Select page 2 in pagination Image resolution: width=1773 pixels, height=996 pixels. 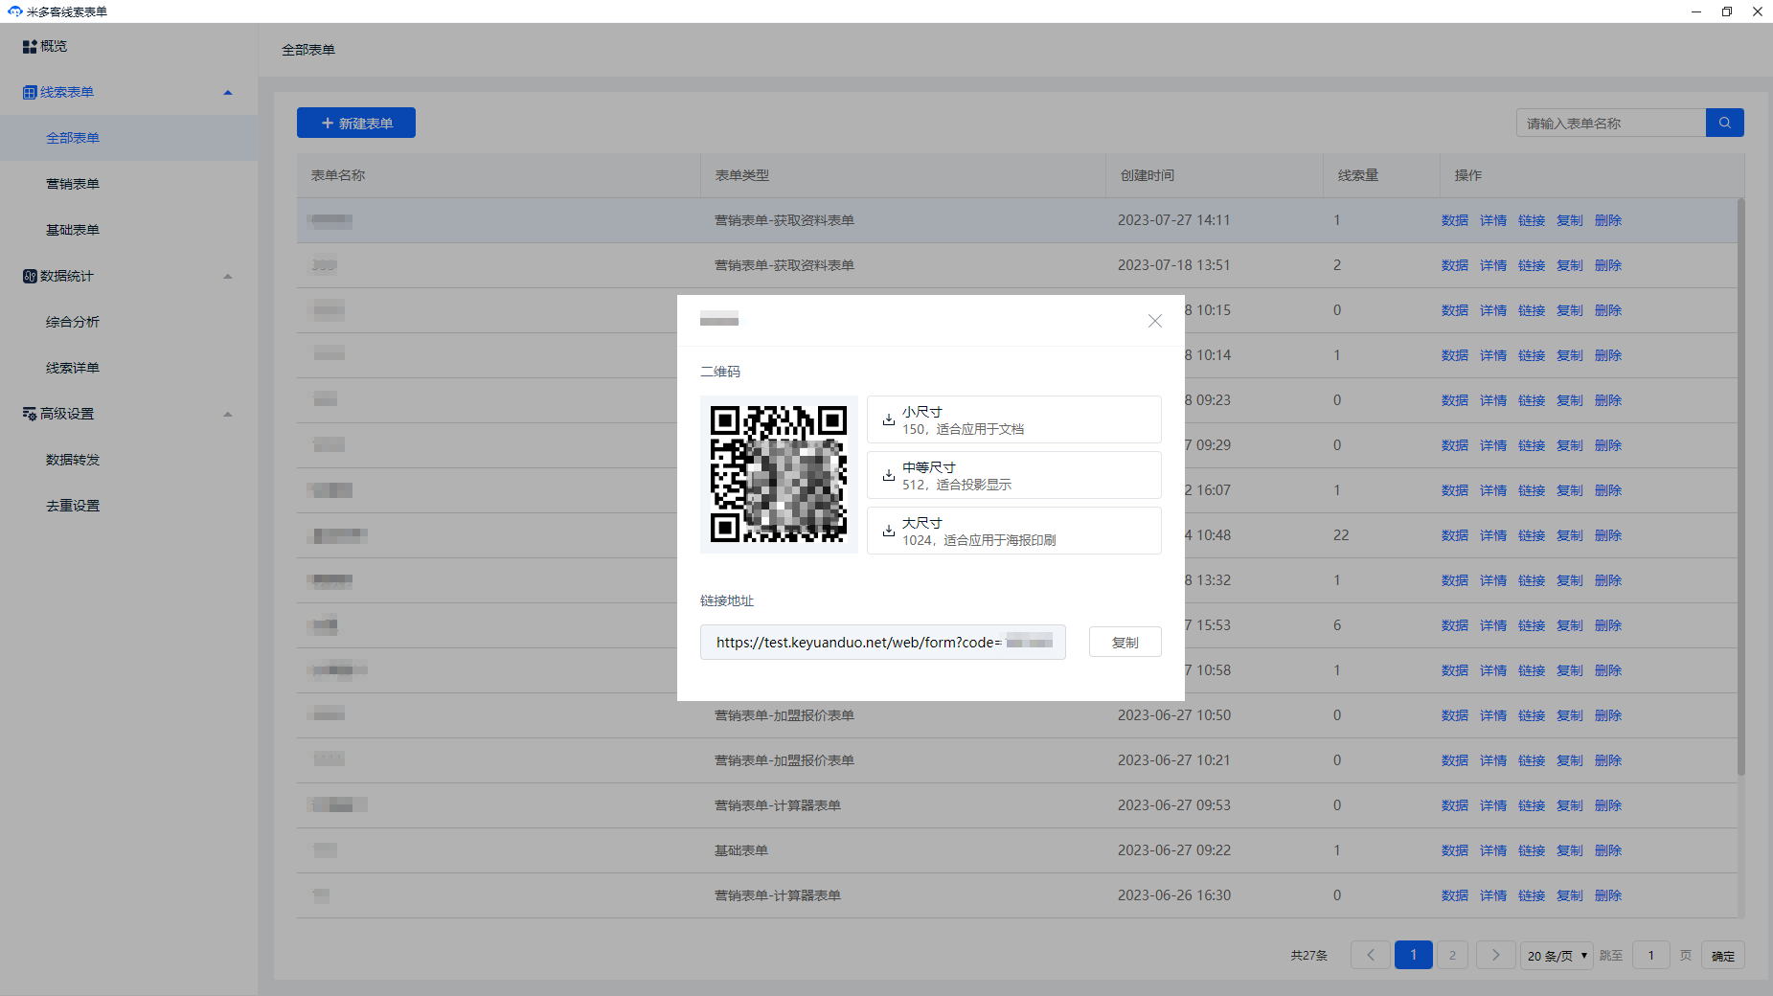click(1452, 955)
